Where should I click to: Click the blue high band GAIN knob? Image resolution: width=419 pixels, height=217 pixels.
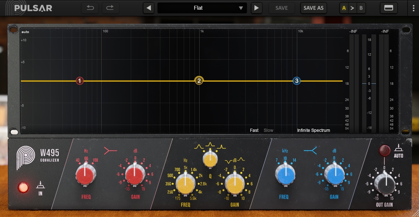(x=334, y=175)
